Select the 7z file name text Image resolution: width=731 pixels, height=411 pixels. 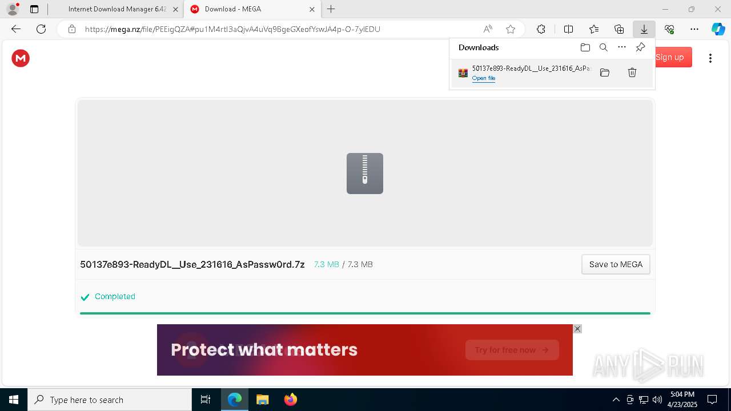pyautogui.click(x=192, y=264)
